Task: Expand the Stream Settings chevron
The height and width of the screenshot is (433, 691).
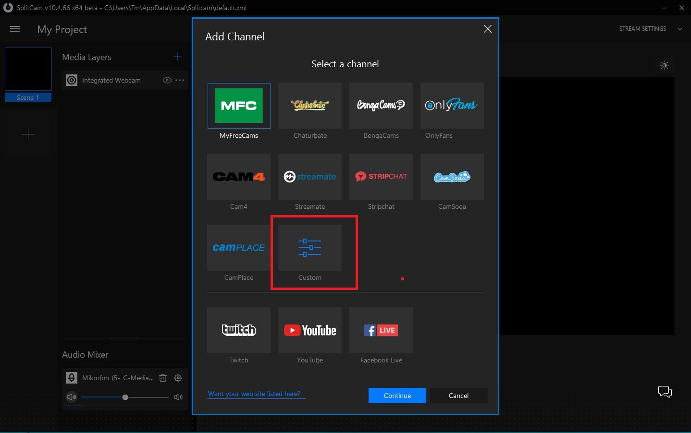Action: 680,29
